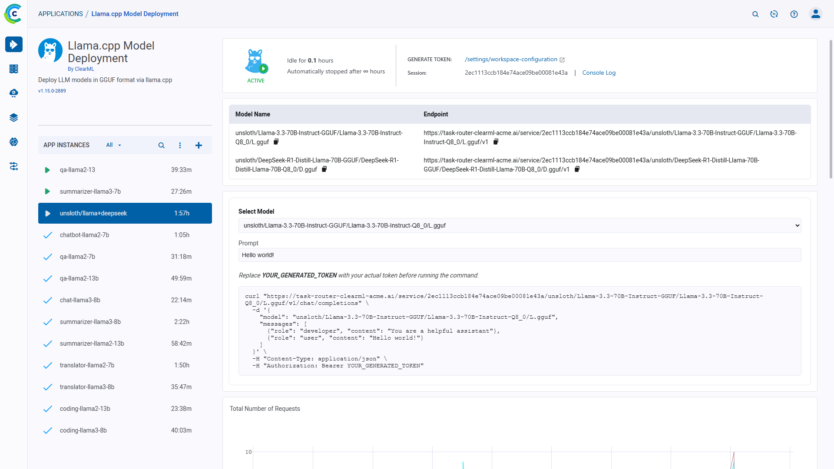Screen dimensions: 834x469
Task: Open the Pipelines sidebar icon
Action: point(14,166)
